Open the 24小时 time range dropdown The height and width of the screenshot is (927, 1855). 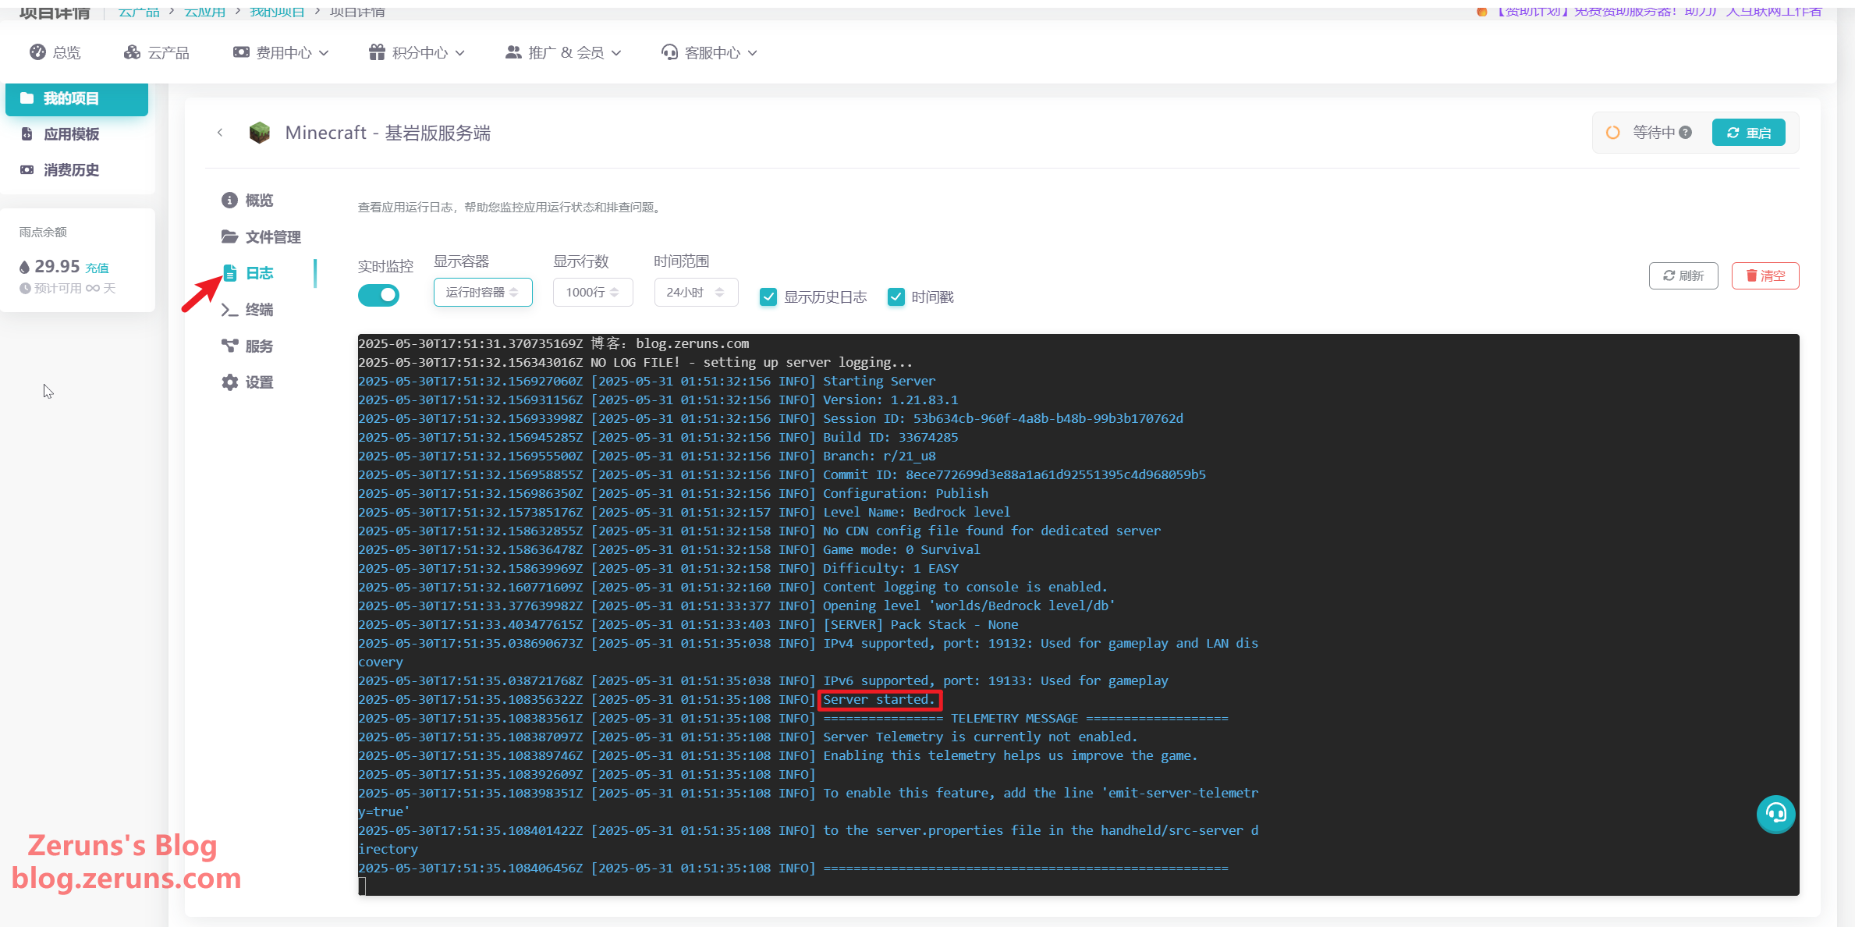click(695, 292)
